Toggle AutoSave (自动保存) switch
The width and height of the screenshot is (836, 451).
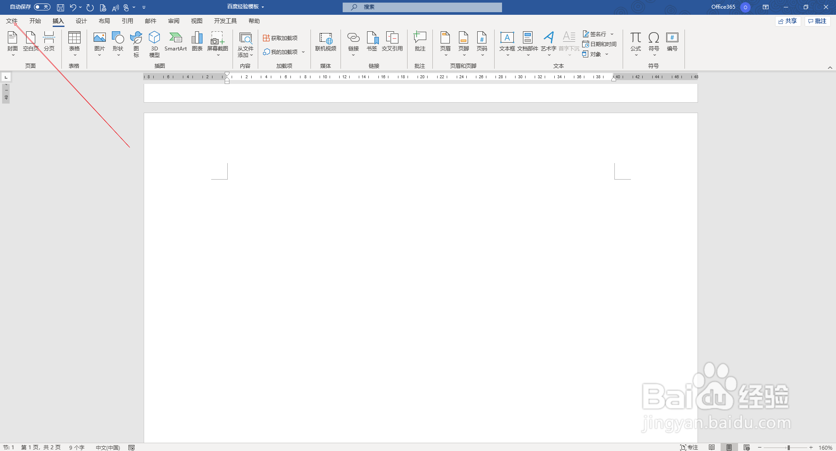pos(42,7)
